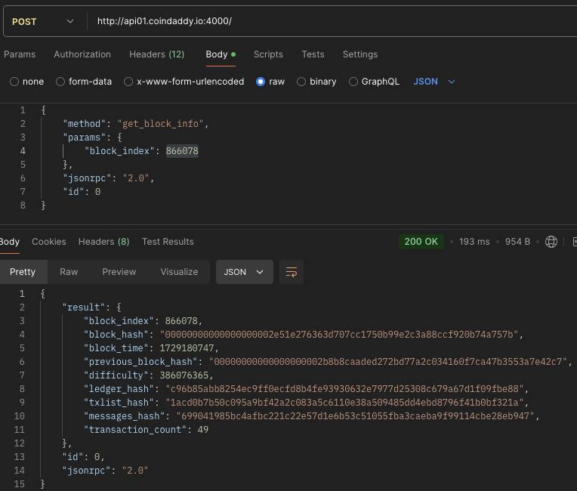Select the response Body tab

[10, 242]
